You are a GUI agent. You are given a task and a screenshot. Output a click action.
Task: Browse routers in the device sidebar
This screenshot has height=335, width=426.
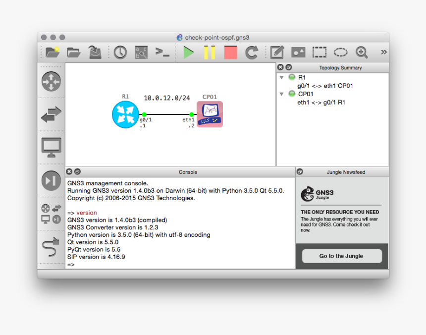click(x=52, y=81)
